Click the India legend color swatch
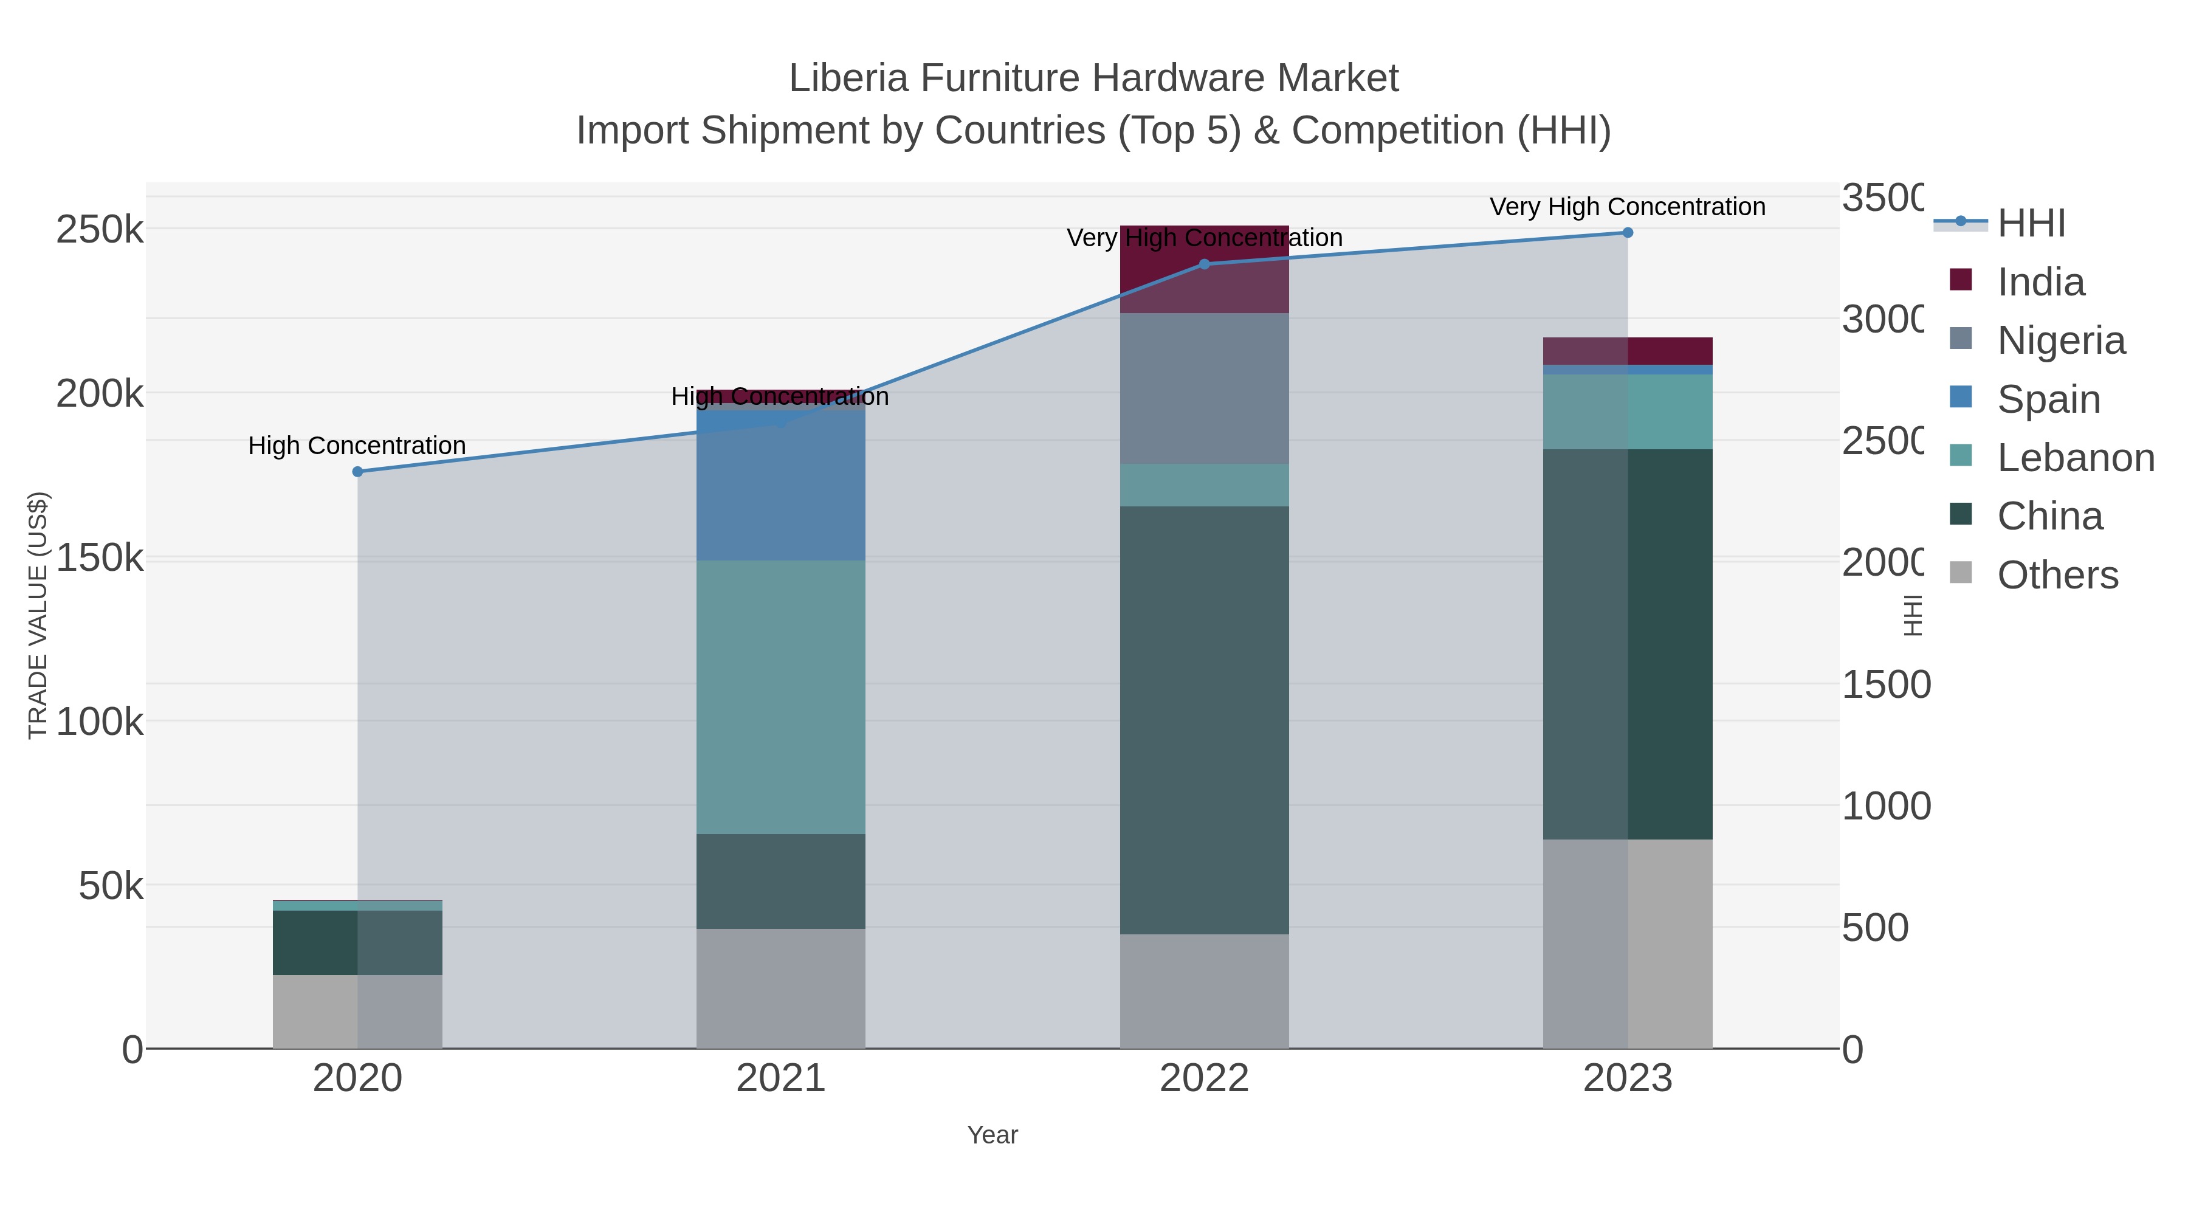The width and height of the screenshot is (2188, 1231). [1960, 280]
